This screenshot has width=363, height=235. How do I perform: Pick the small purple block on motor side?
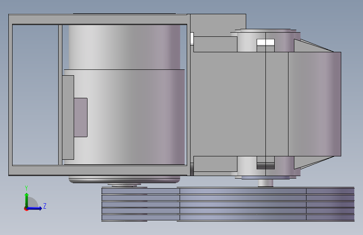80,117
